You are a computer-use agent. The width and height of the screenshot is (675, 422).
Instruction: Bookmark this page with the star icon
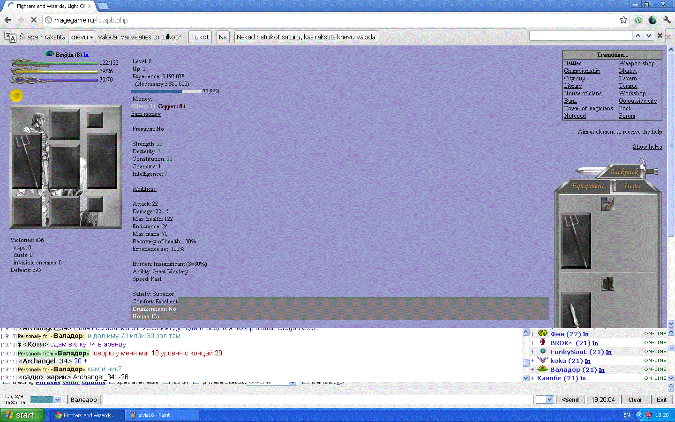click(x=623, y=20)
